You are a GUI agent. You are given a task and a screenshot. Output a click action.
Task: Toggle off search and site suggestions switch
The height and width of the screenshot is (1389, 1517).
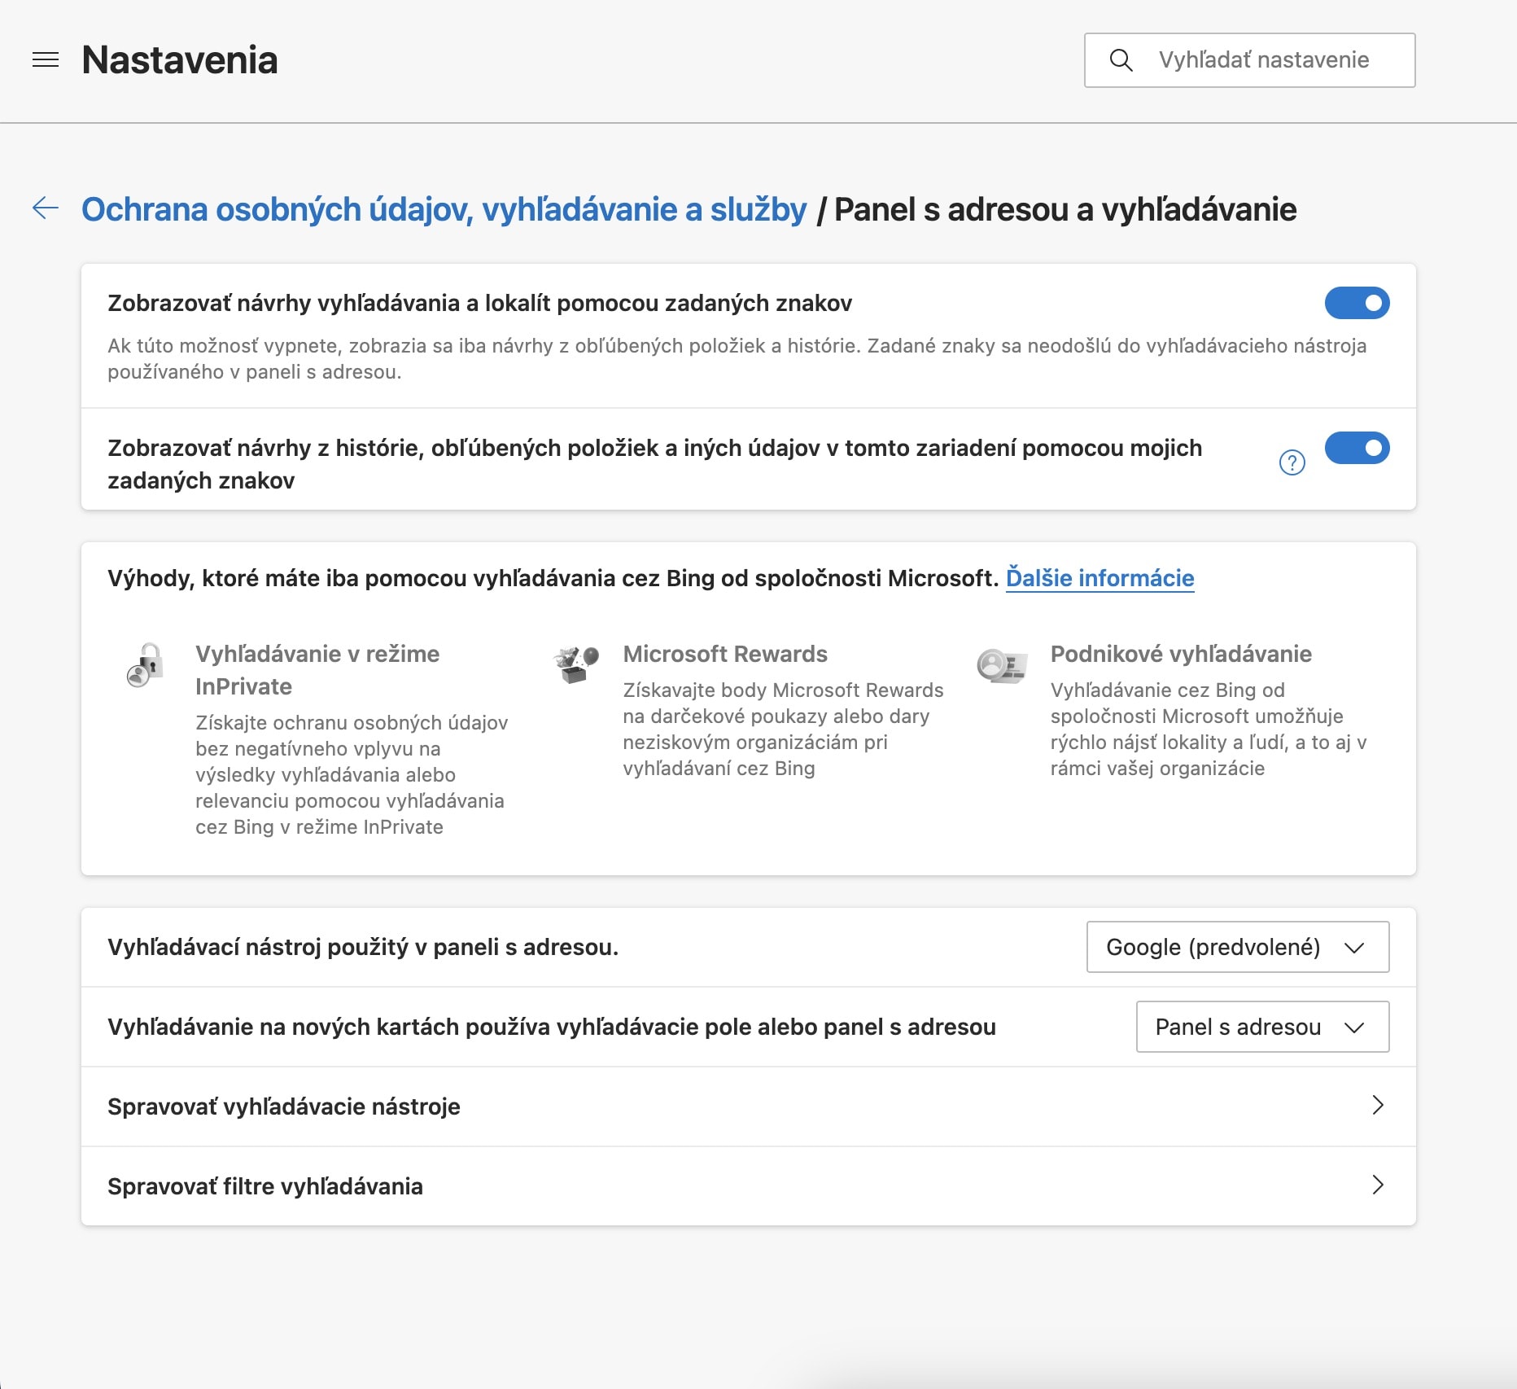(x=1357, y=303)
